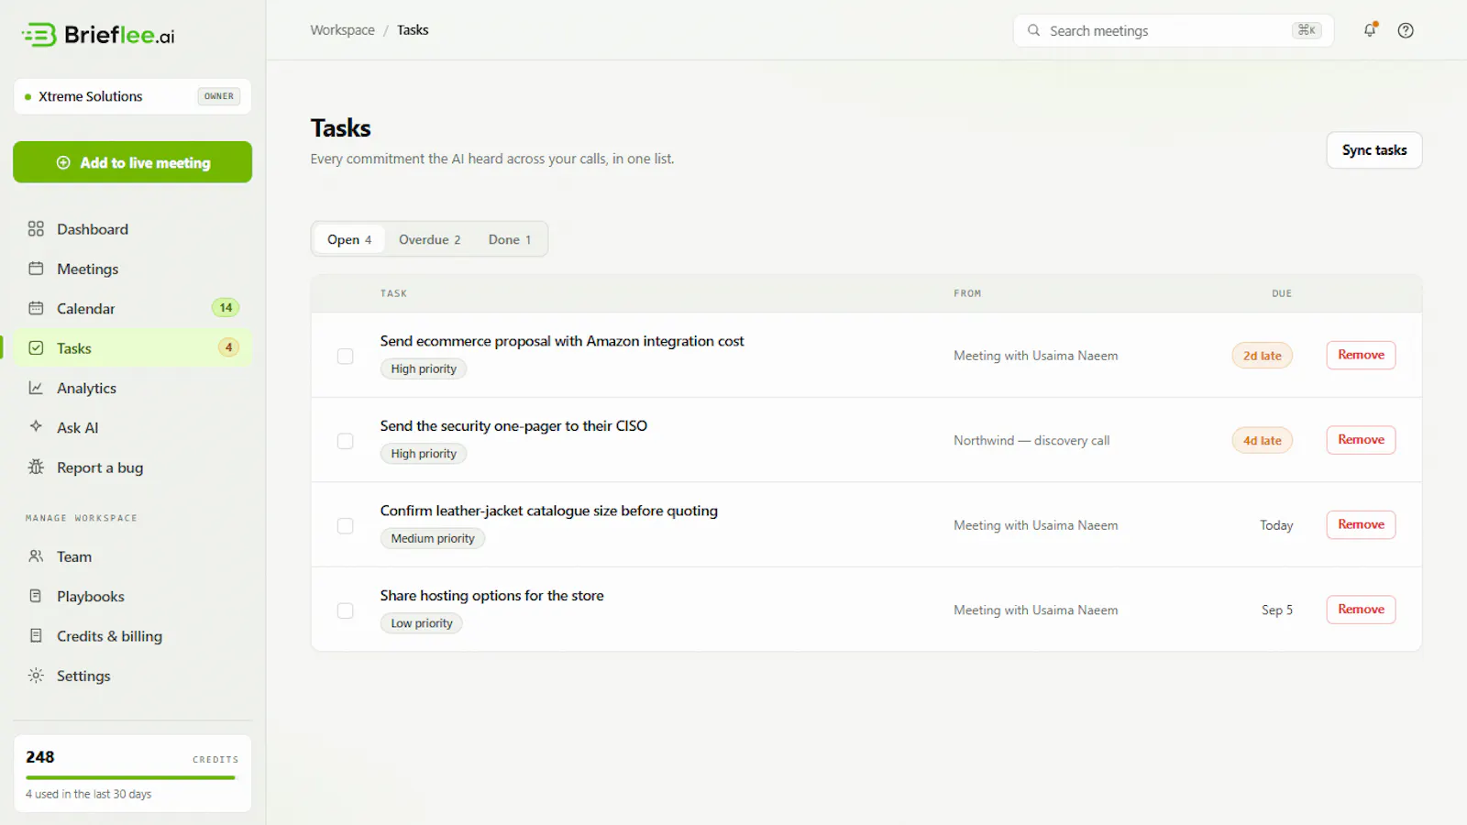
Task: Click the Brieflee.ai logo
Action: tap(98, 35)
